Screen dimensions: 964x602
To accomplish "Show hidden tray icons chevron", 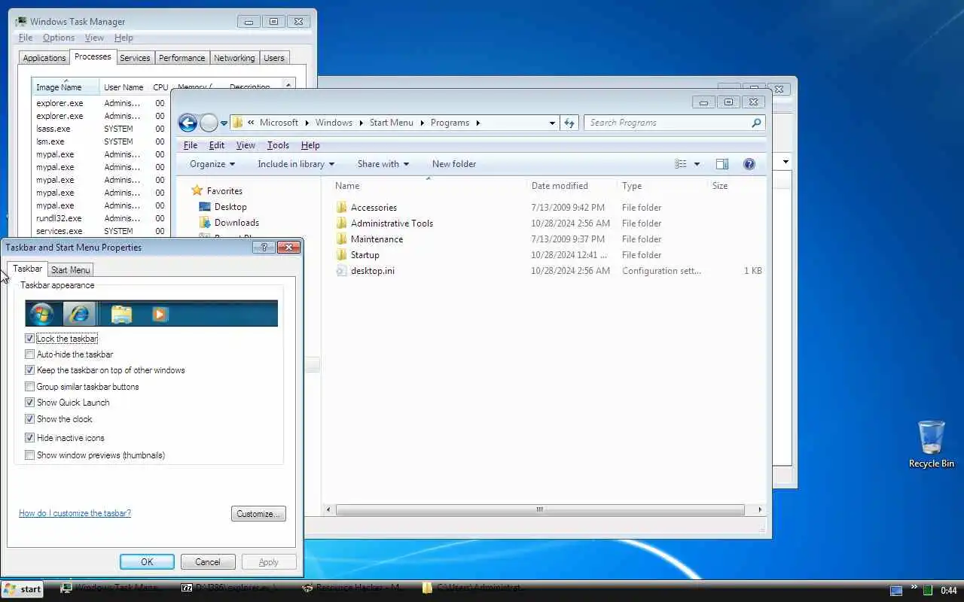I will [x=914, y=588].
